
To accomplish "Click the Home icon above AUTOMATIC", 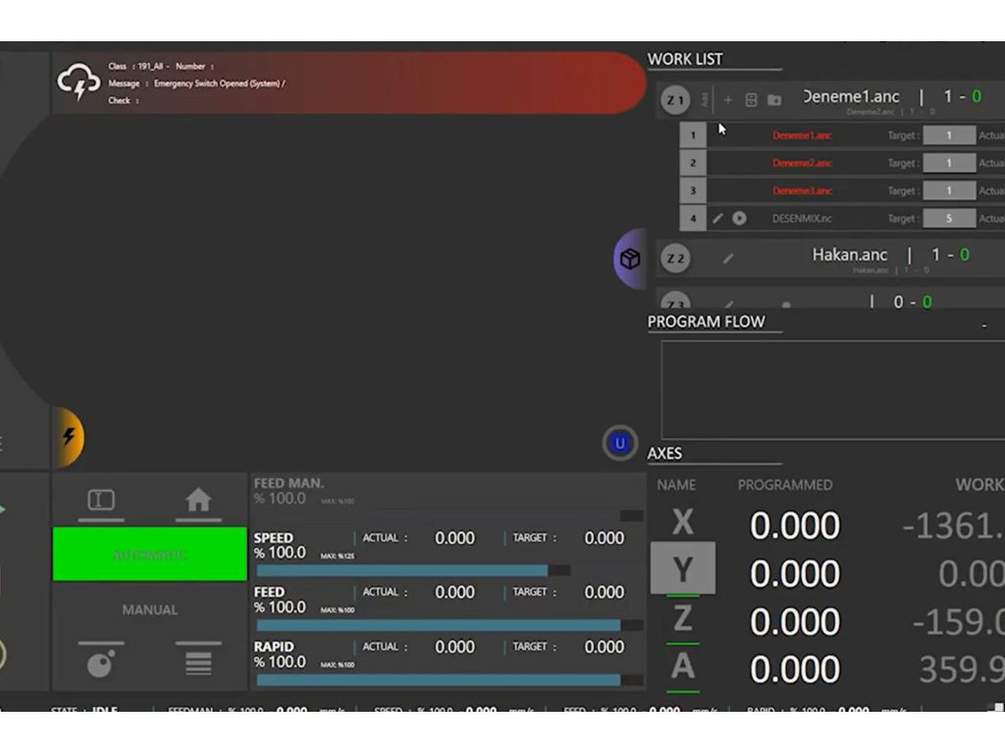I will click(198, 501).
